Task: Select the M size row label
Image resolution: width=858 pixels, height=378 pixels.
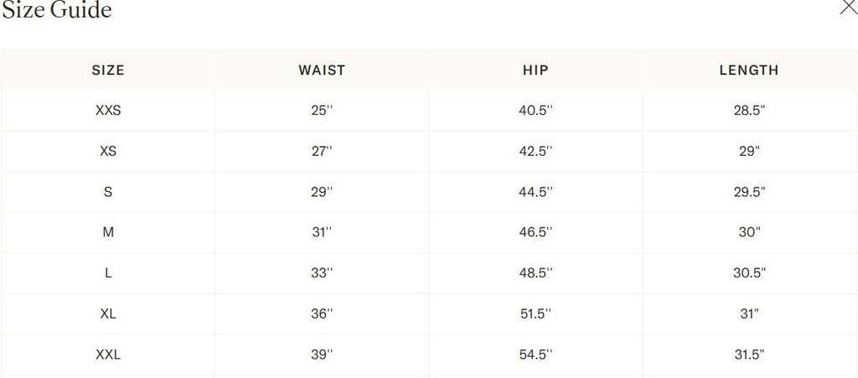Action: [x=108, y=232]
